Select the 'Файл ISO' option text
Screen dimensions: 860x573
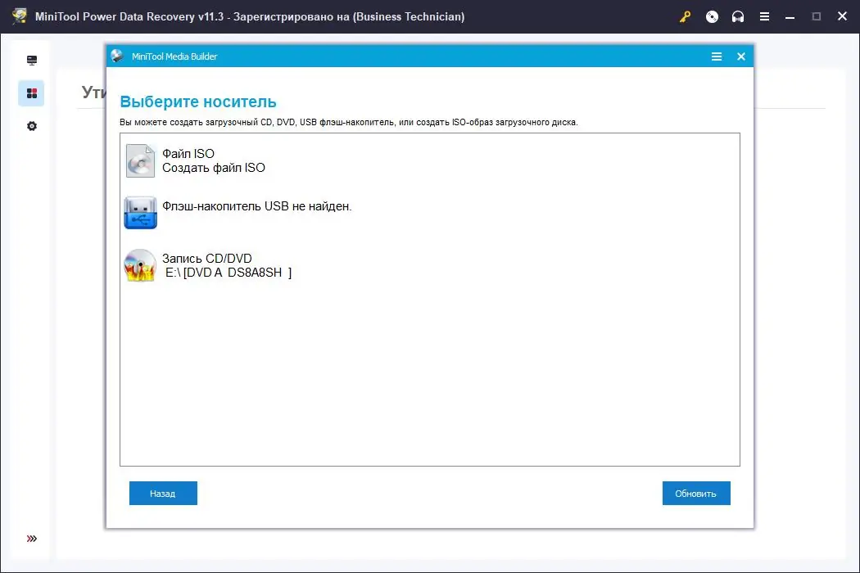(188, 154)
